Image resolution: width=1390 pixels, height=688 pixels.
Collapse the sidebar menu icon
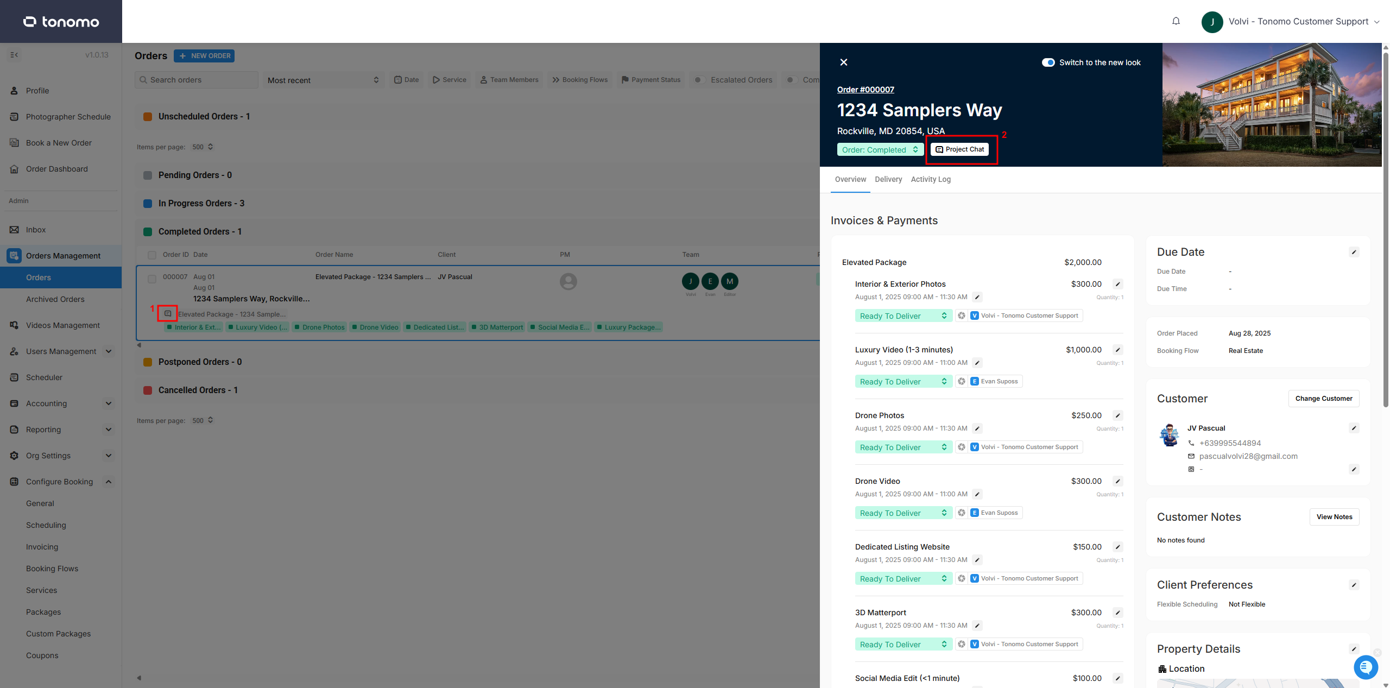click(x=14, y=55)
